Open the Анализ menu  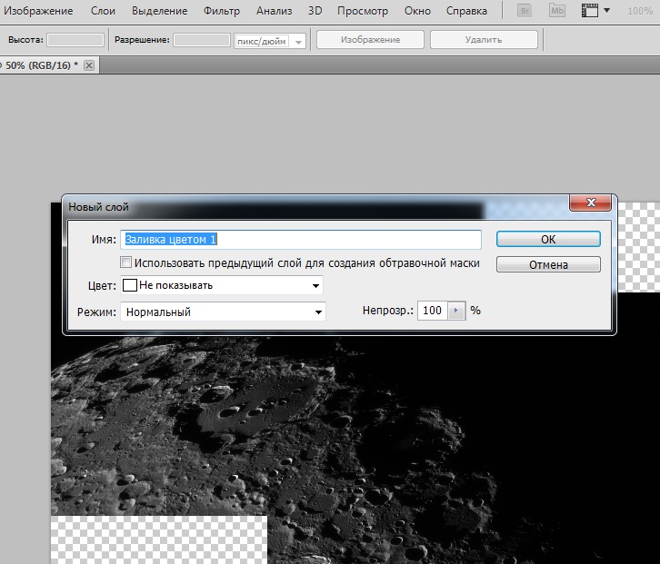tap(274, 11)
